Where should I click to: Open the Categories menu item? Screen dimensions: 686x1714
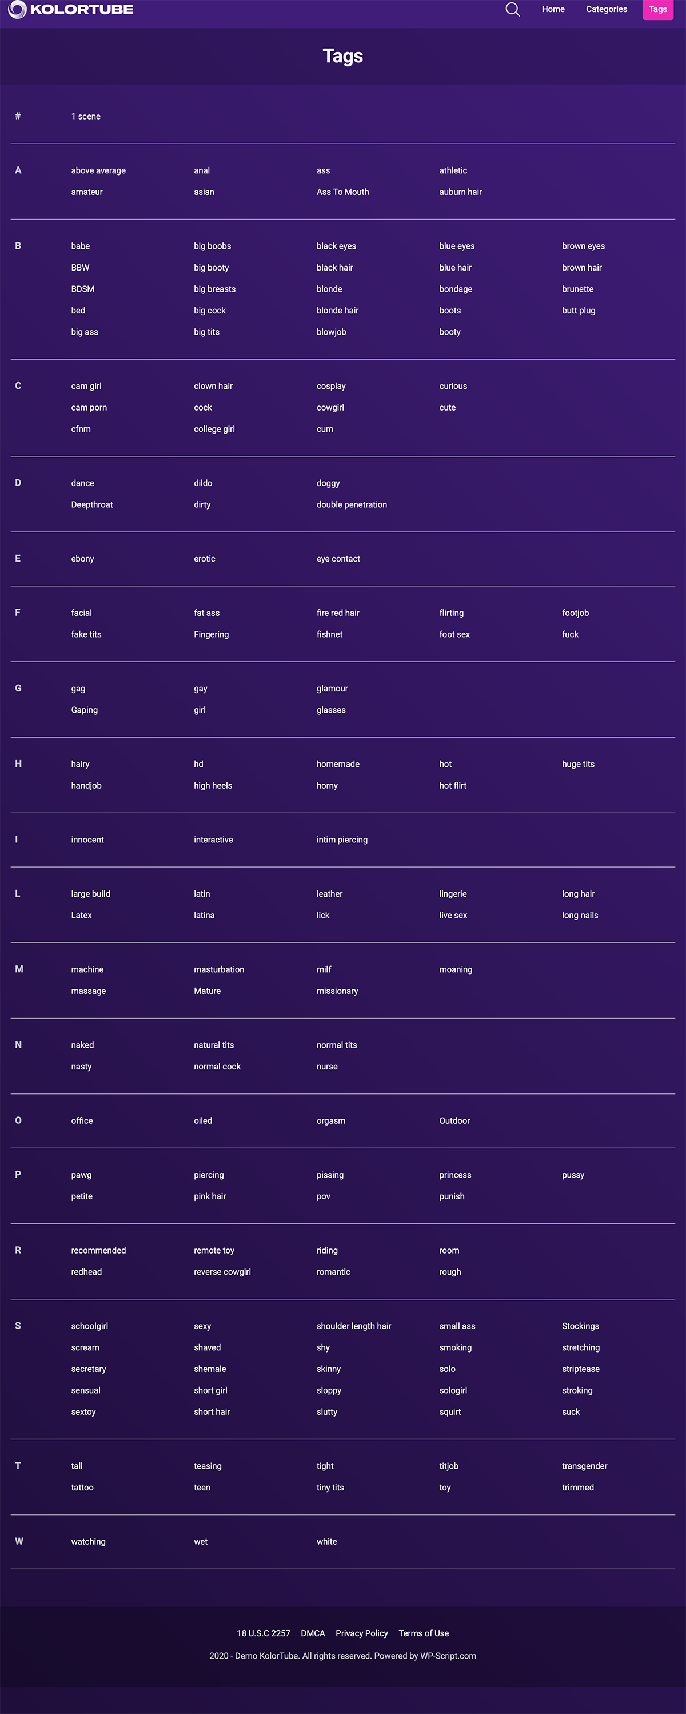point(606,9)
